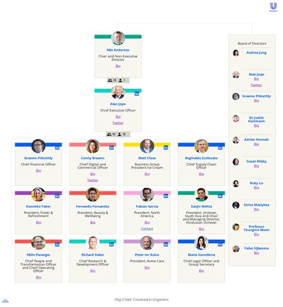Click Matt Close's LinkedIn icon

click(166, 148)
